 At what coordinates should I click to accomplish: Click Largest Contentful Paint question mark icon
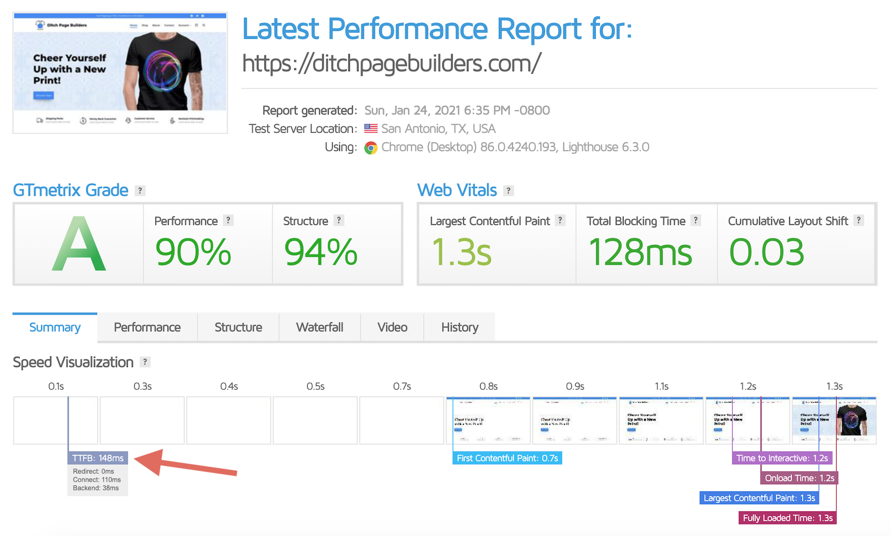560,220
